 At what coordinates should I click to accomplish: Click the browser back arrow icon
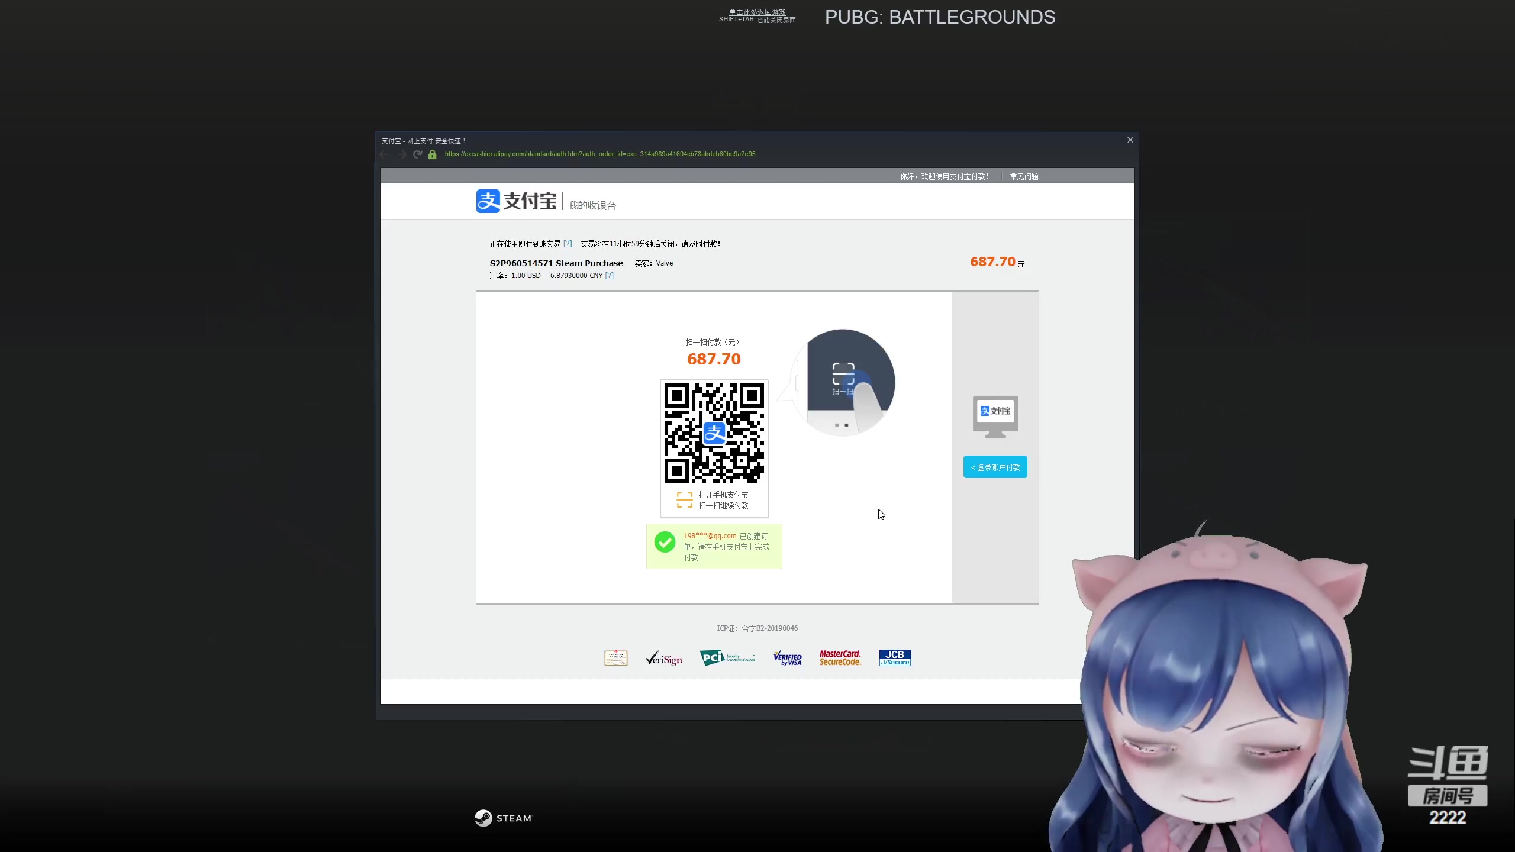pos(384,154)
